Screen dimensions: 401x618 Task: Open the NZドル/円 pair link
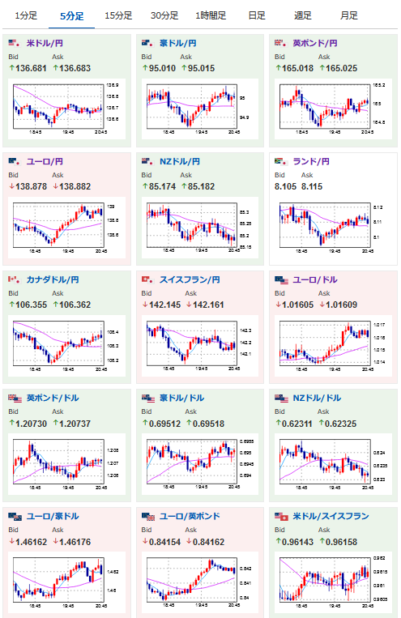[x=179, y=161]
